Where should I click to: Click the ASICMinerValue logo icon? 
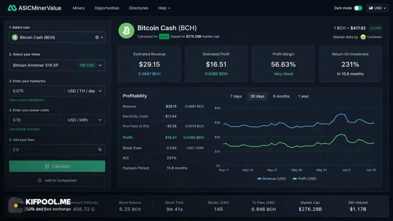12,8
